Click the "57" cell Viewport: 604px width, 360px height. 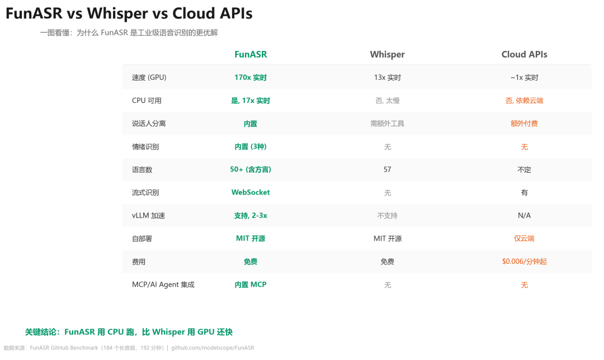pyautogui.click(x=387, y=169)
